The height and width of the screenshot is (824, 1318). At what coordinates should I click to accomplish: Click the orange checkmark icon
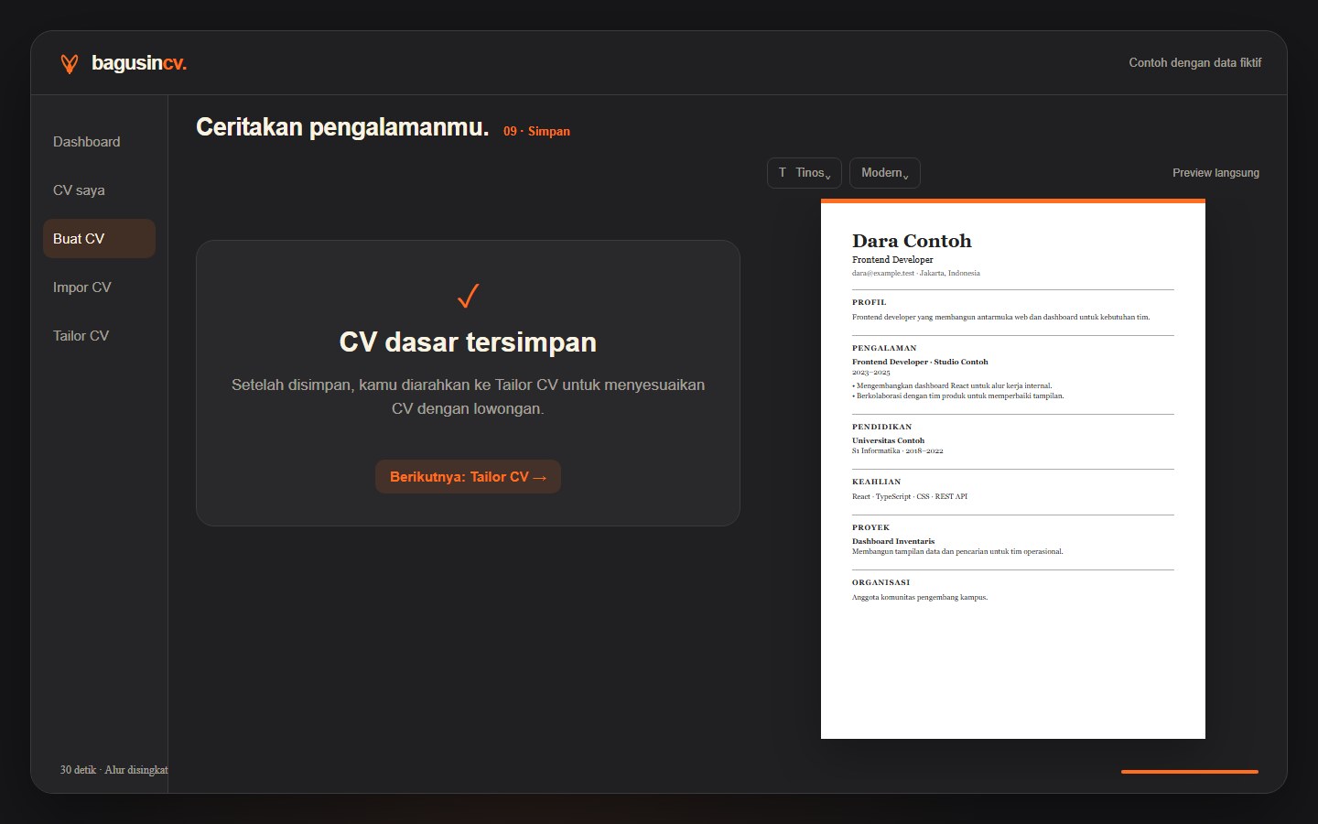[x=468, y=296]
